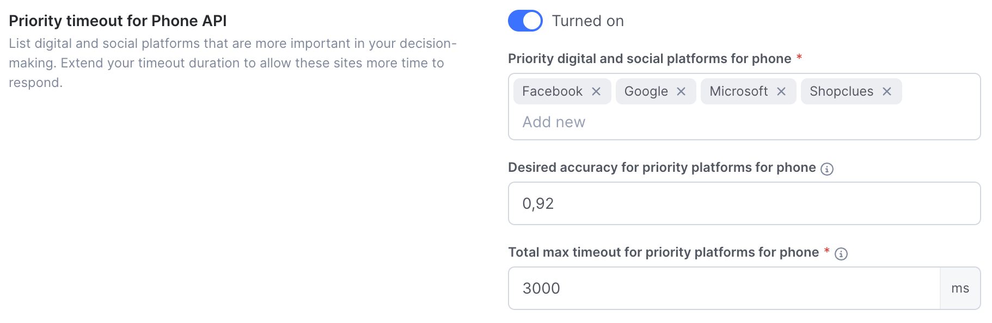Open info tooltip for total max timeout
The height and width of the screenshot is (323, 992).
click(x=841, y=253)
